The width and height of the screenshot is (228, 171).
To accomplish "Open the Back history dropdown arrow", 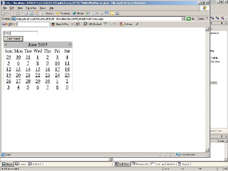I will pos(14,13).
